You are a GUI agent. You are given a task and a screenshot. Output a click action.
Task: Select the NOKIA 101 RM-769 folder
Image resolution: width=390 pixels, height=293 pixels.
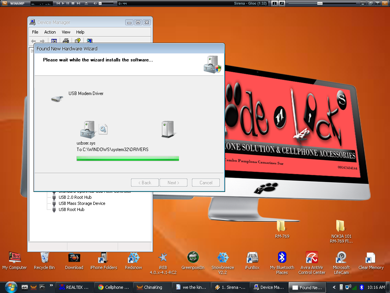pos(341,232)
